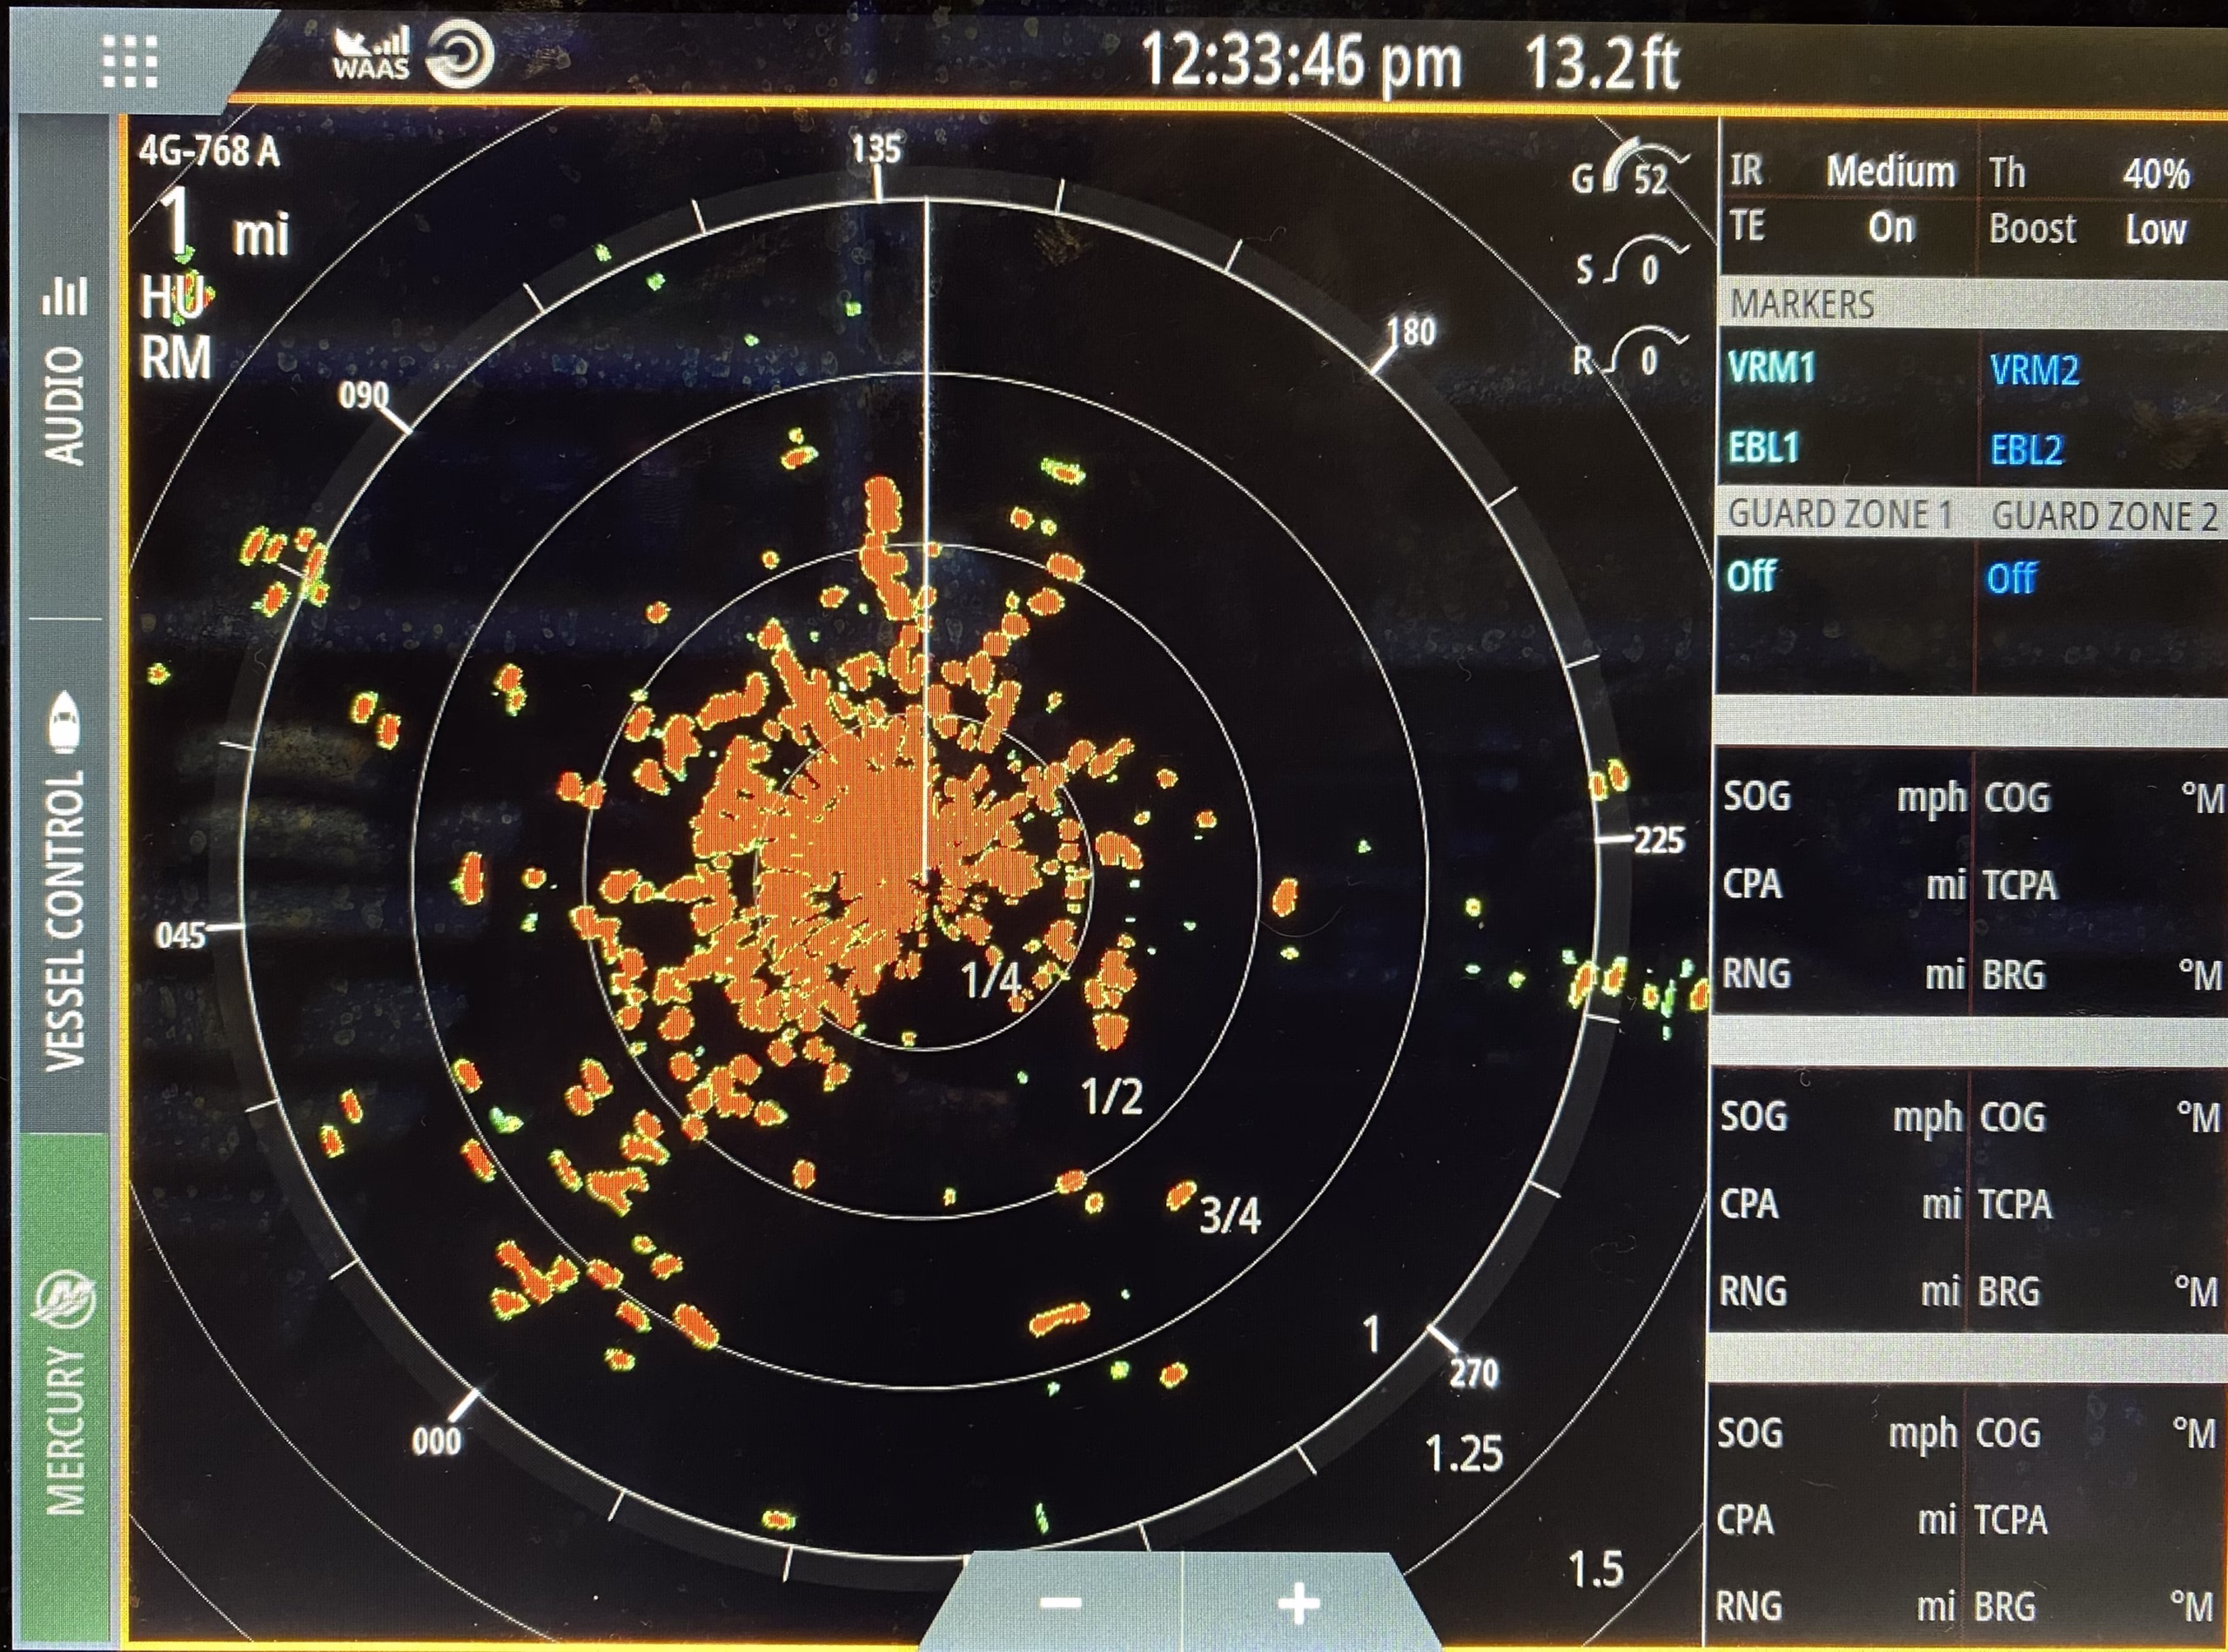Tap the second target TCPA field
Viewport: 2228px width, 1652px height.
click(x=2016, y=1204)
